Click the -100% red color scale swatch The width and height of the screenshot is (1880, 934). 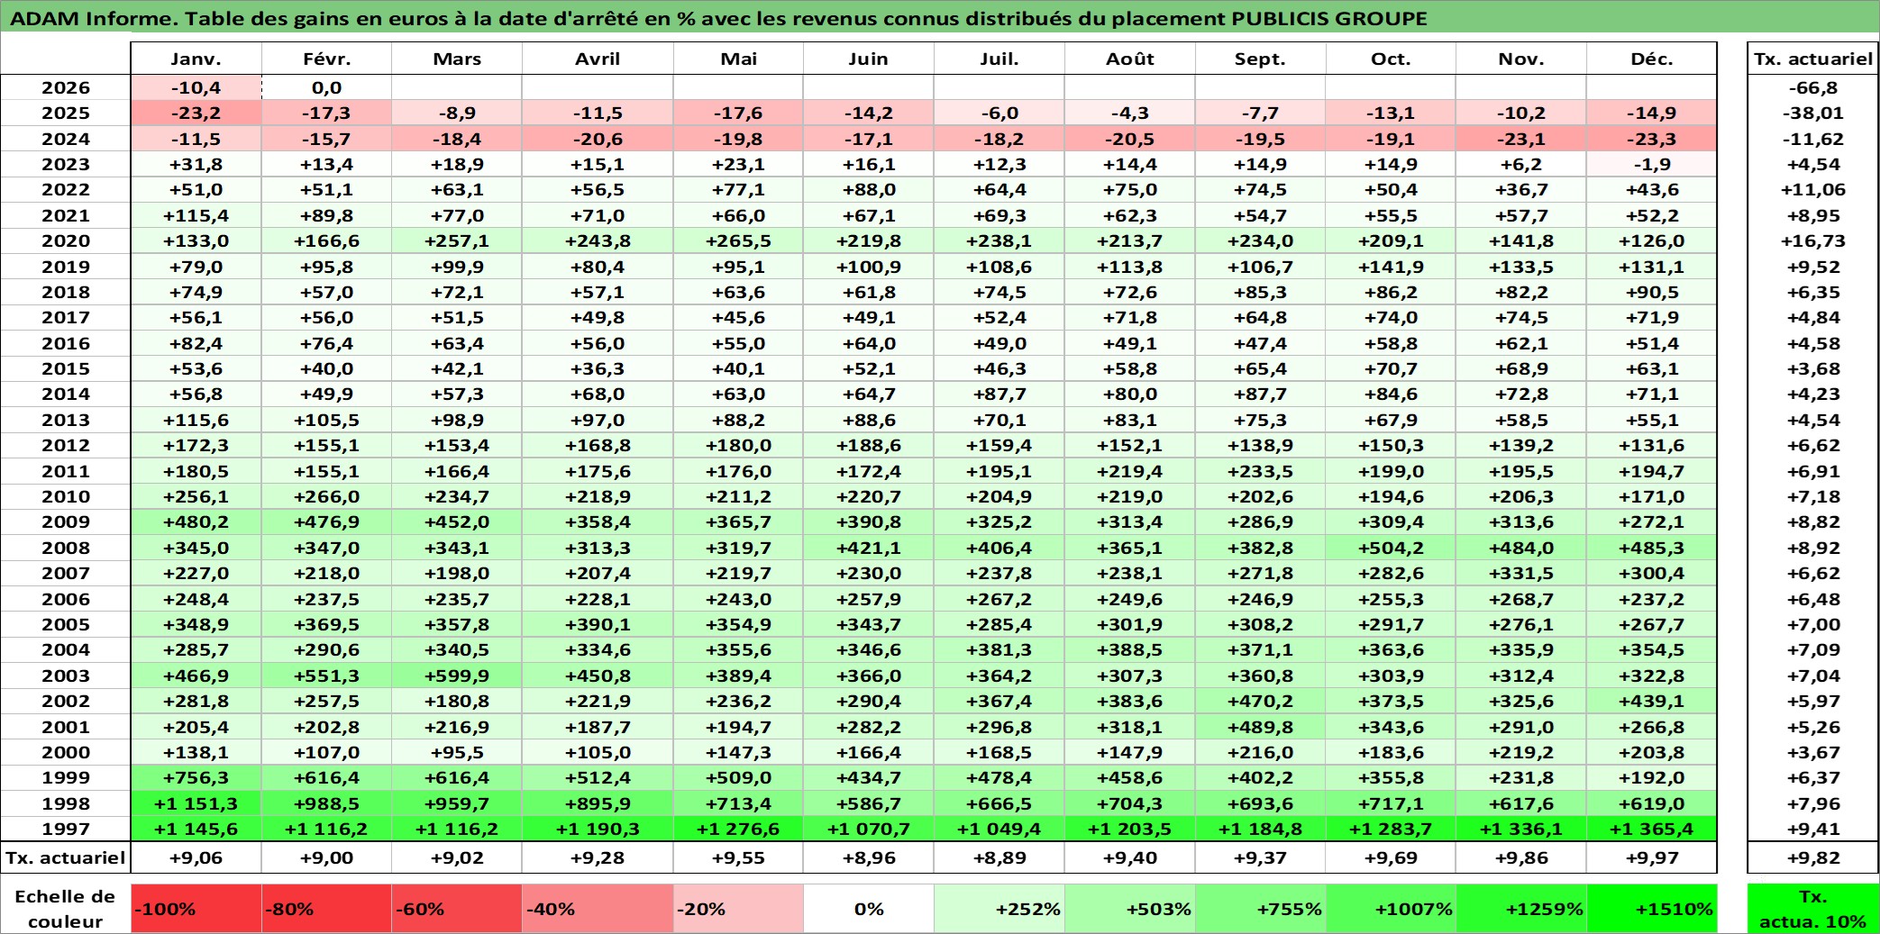point(196,909)
